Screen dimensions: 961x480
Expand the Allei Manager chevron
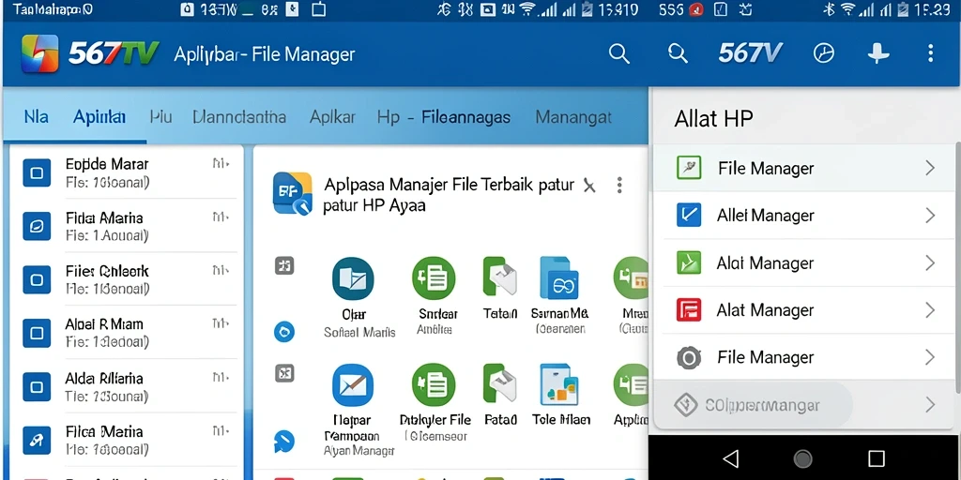[x=930, y=215]
